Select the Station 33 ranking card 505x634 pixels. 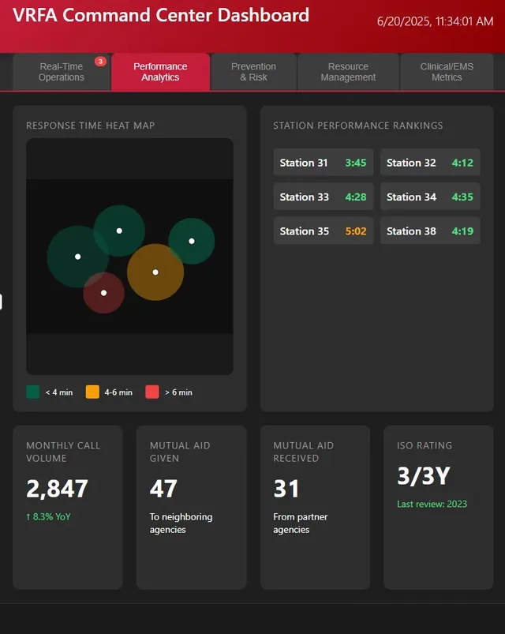tap(324, 197)
